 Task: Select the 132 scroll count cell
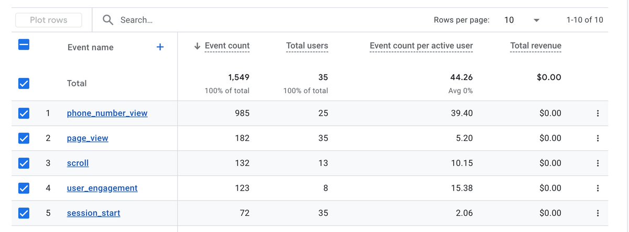click(x=242, y=163)
